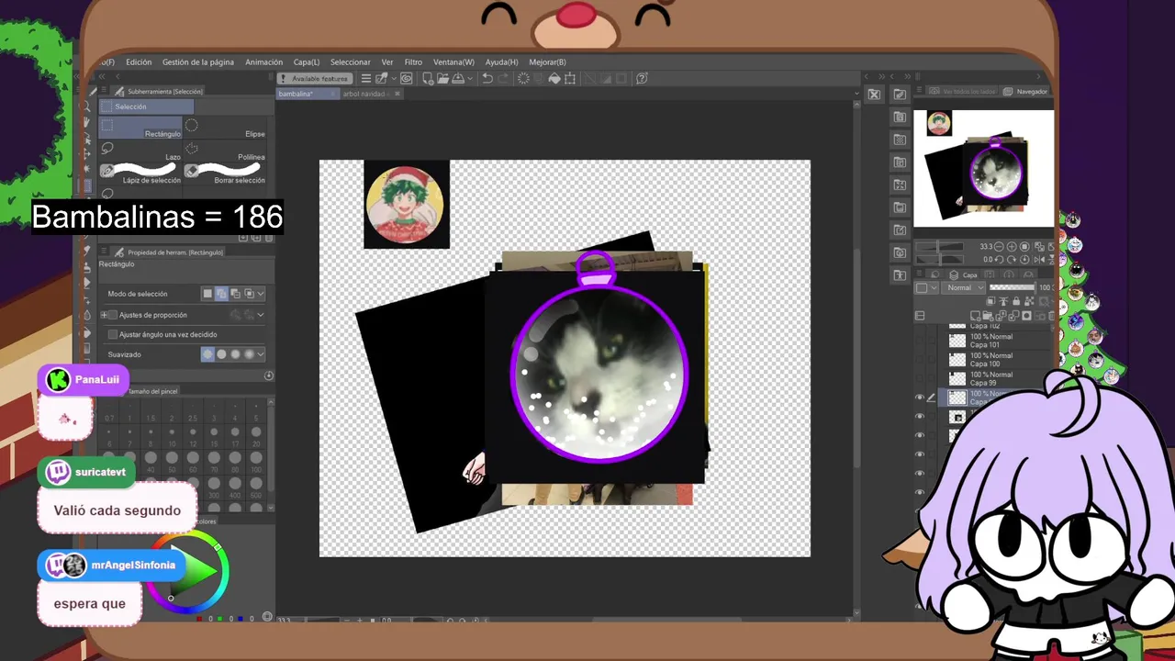Viewport: 1175px width, 661px height.
Task: Click the rotate left icon in Navigator
Action: point(1001,259)
